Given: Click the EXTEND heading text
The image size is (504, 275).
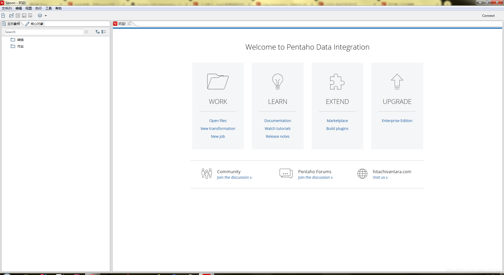Looking at the screenshot, I should pyautogui.click(x=337, y=102).
